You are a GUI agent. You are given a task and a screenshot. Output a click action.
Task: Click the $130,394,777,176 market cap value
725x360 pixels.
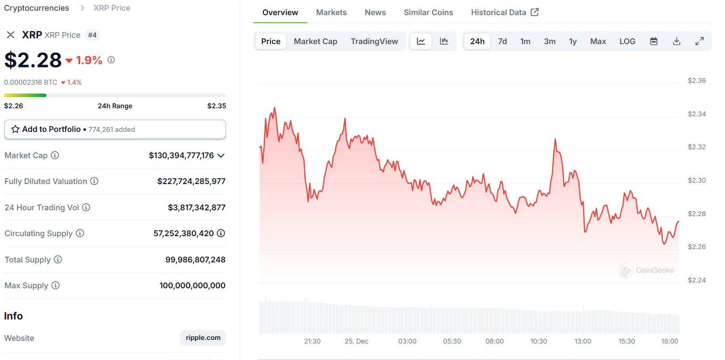181,155
